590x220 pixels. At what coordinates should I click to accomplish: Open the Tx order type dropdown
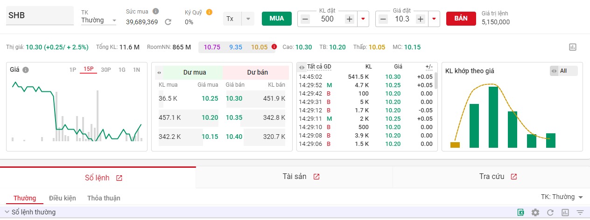click(x=239, y=19)
